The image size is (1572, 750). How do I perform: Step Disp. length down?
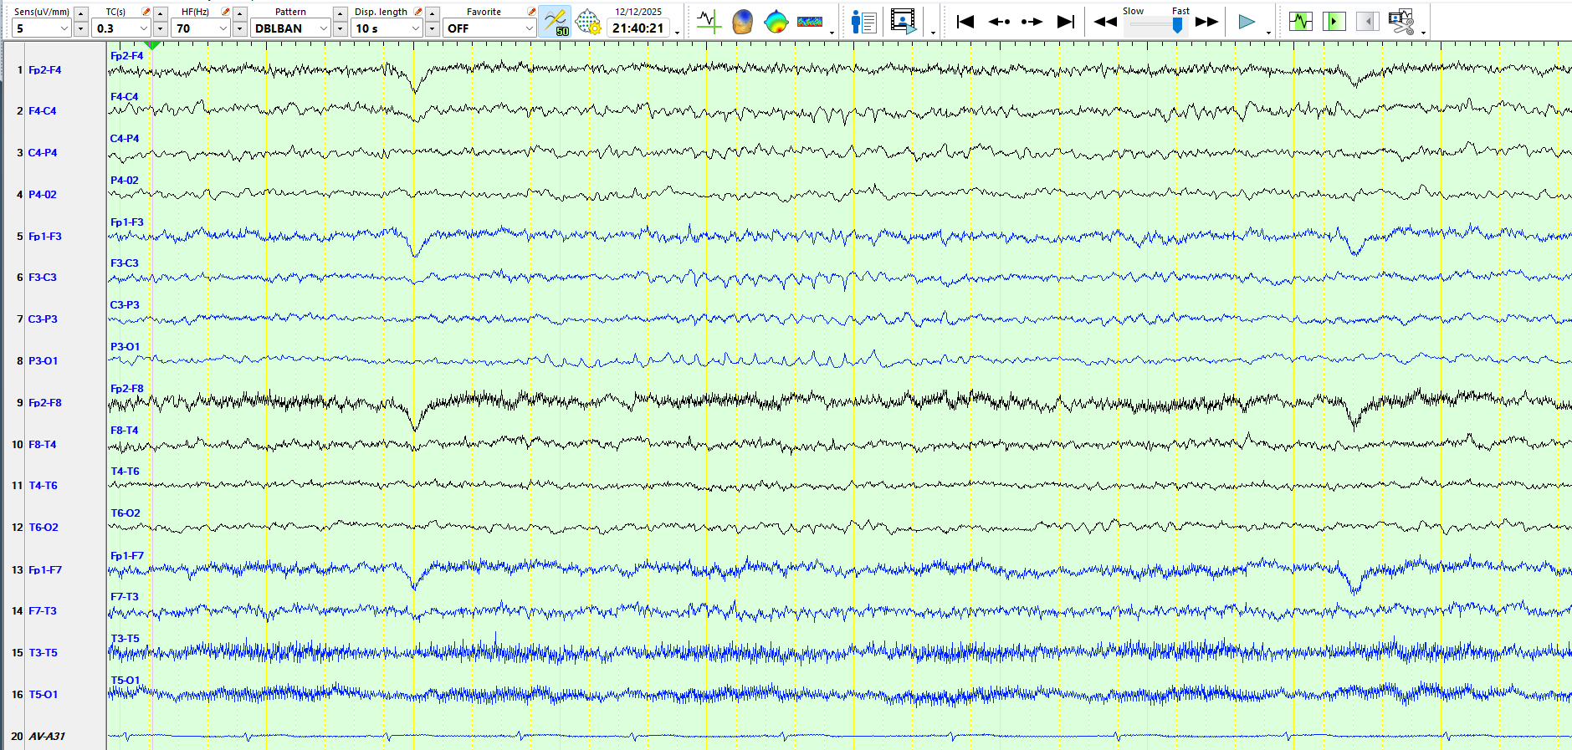[433, 28]
